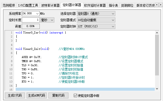Image resolution: width=163 pixels, height=101 pixels.
Task: Click the code line 'TF0 = 0;'
Action: (28, 73)
